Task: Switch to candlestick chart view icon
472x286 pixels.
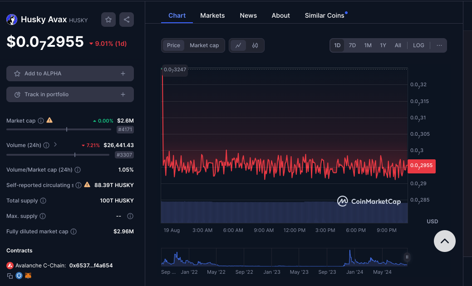Action: coord(255,45)
